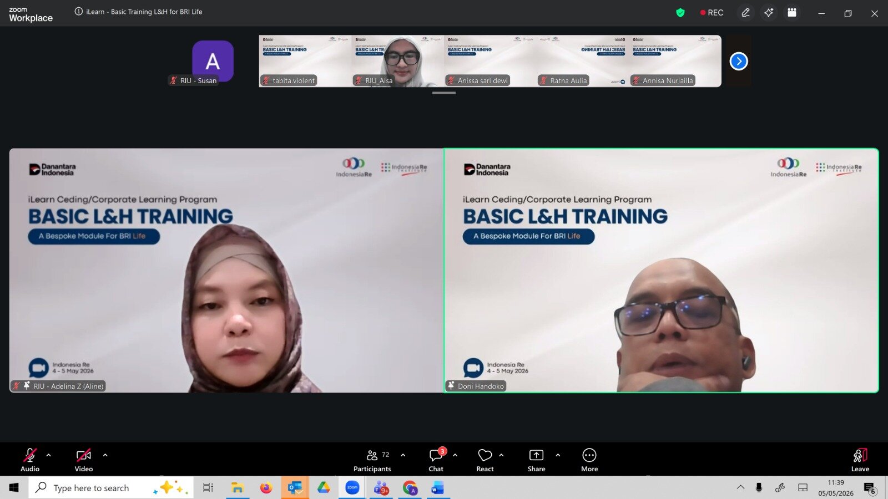888x499 pixels.
Task: Open the Windows notification center
Action: pos(870,488)
